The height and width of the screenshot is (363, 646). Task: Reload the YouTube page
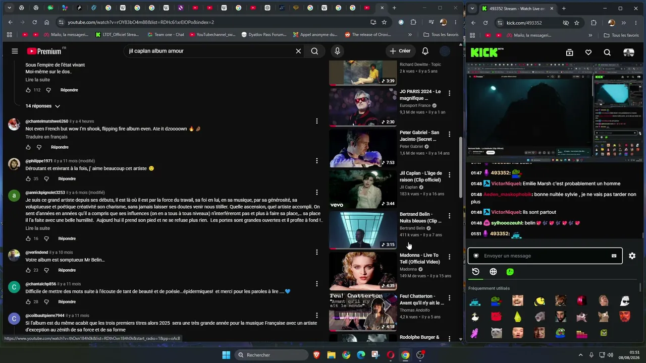click(34, 22)
